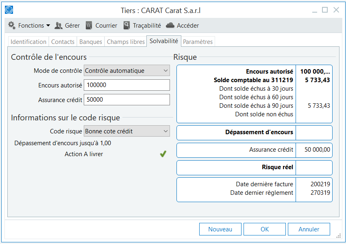Switch to the Identification tab
This screenshot has width=346, height=244.
[x=28, y=42]
